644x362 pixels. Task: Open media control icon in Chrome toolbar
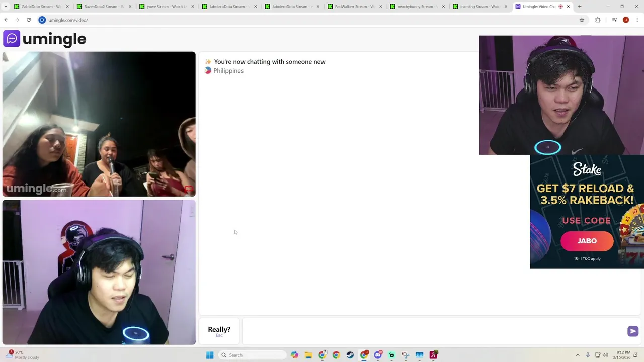tap(614, 20)
